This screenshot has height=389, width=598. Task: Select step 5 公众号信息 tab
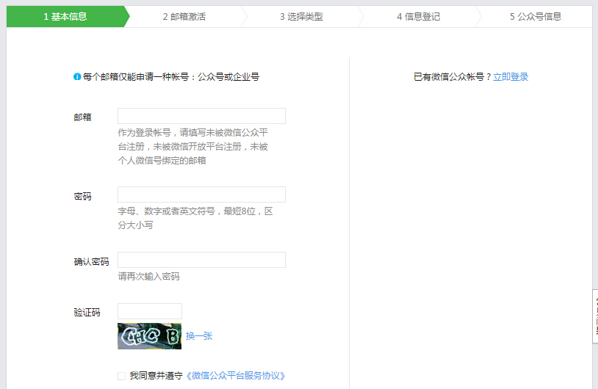536,16
